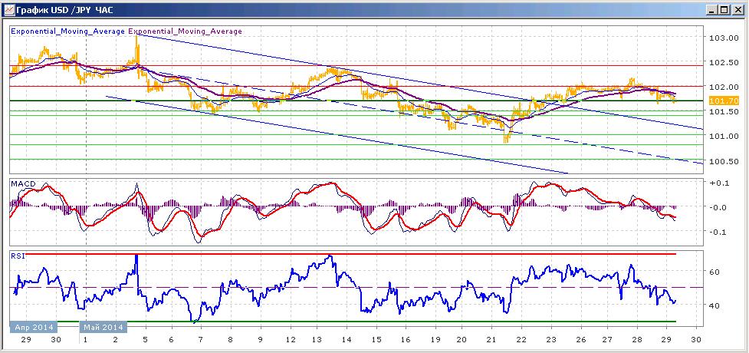Click date label 28 on time axis
Image resolution: width=749 pixels, height=353 pixels.
pyautogui.click(x=638, y=340)
